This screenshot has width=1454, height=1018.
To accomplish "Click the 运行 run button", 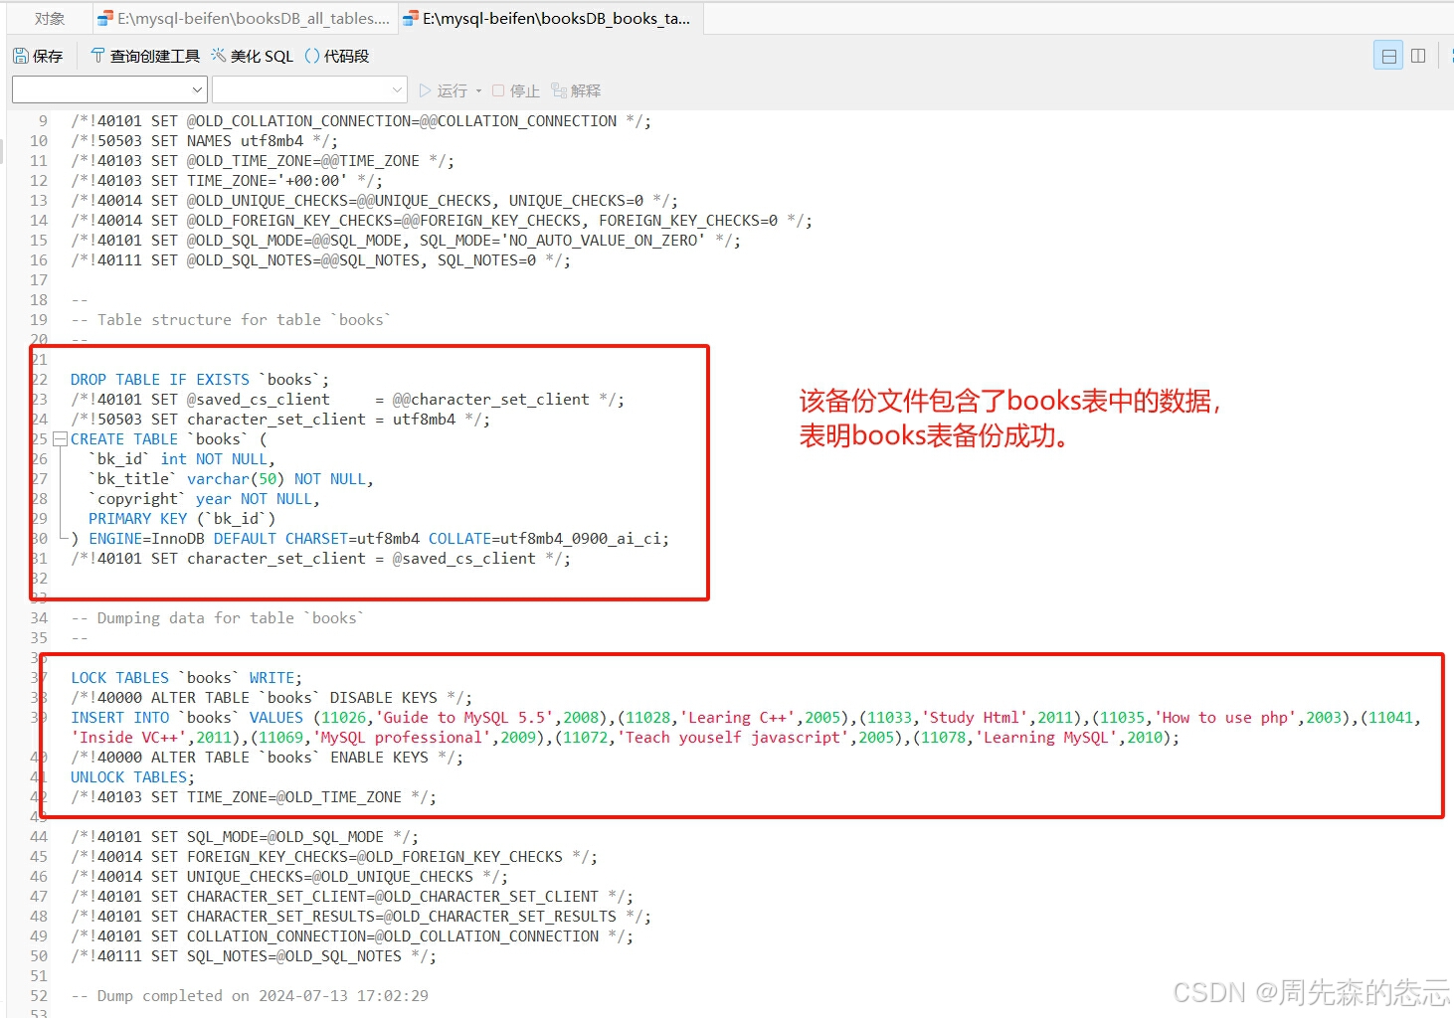I will click(x=444, y=90).
